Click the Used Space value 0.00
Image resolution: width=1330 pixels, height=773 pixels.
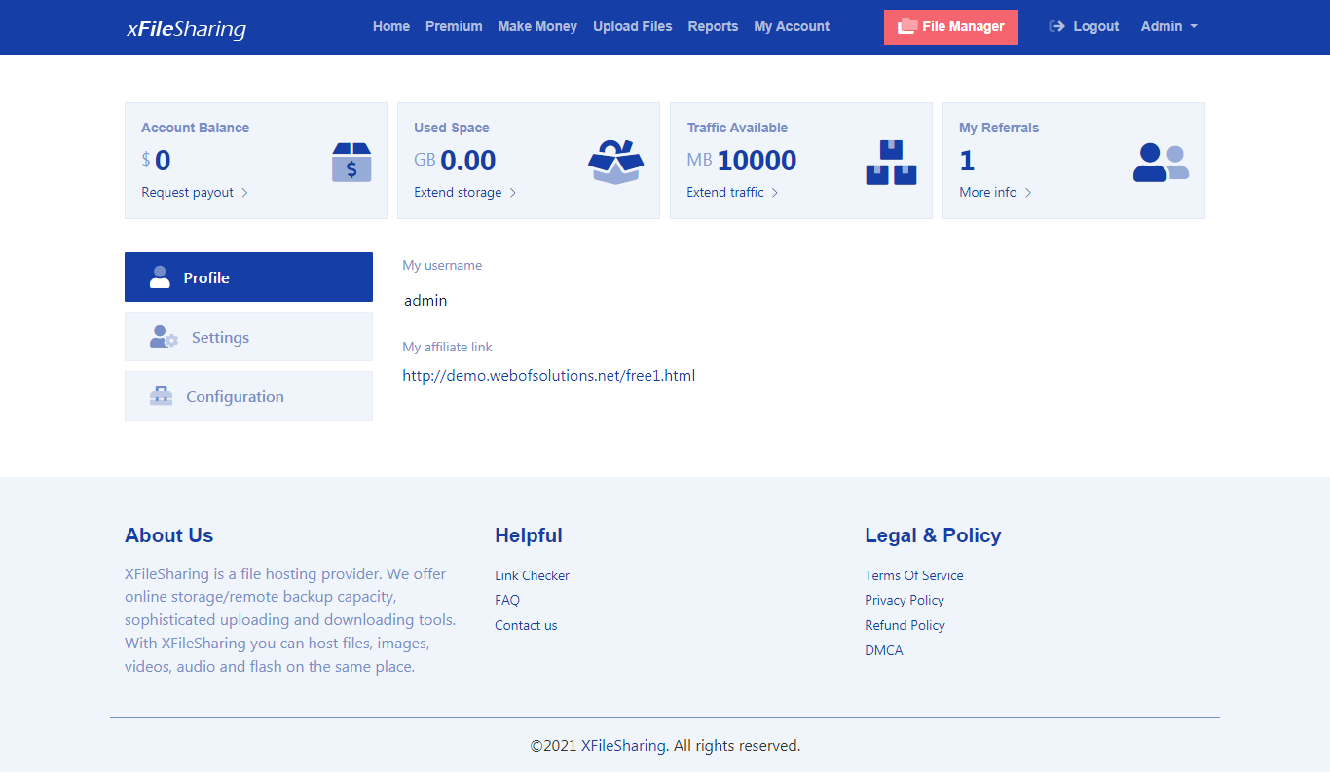point(468,161)
